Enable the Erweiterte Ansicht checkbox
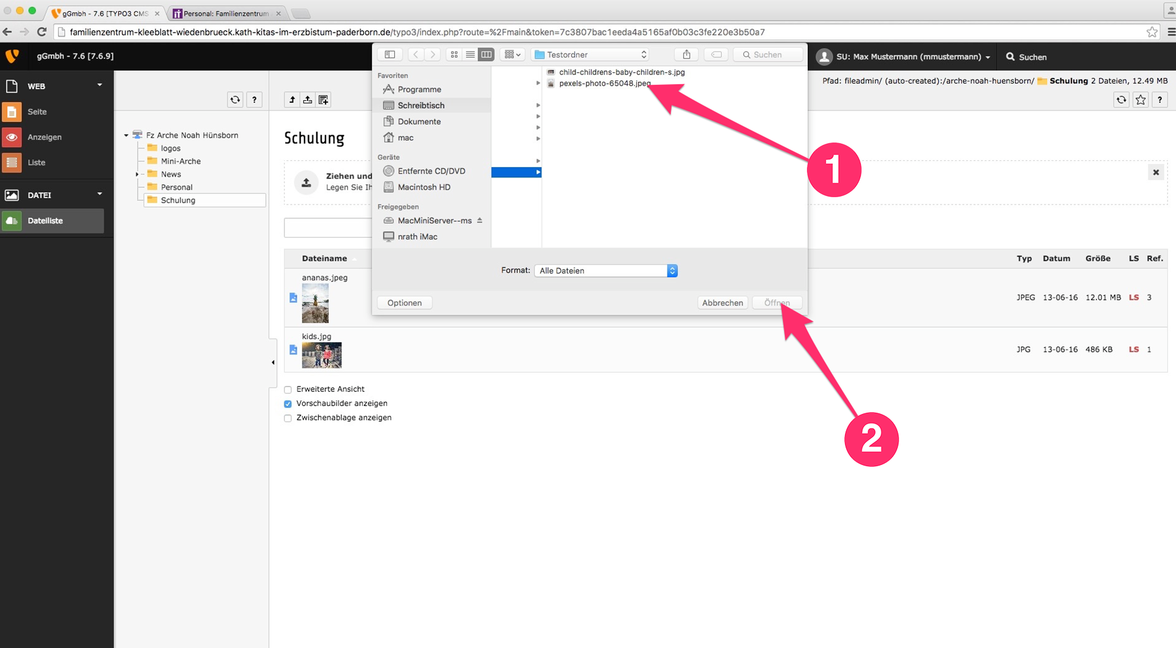 pyautogui.click(x=288, y=389)
